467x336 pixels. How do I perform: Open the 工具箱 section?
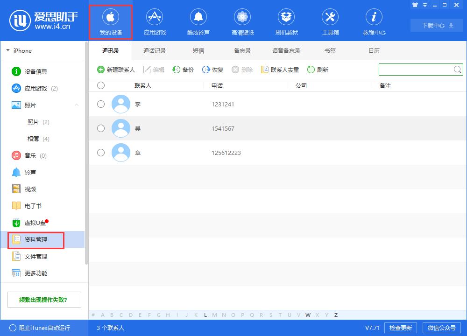tap(330, 21)
